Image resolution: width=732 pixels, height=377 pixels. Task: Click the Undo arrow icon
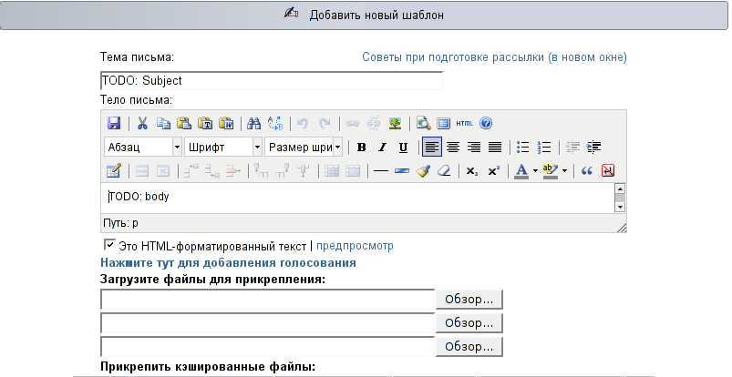(x=303, y=123)
